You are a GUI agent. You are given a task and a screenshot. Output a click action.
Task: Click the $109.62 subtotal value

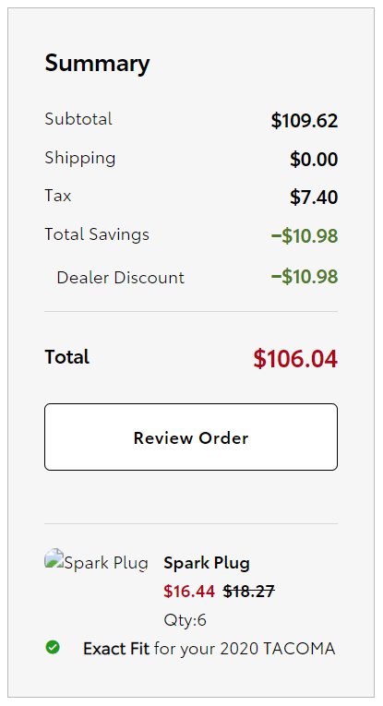[x=305, y=121]
